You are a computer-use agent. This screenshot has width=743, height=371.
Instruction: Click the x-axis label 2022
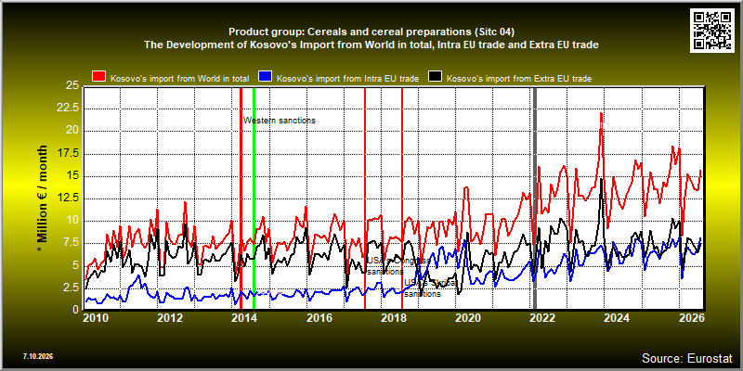(x=542, y=318)
